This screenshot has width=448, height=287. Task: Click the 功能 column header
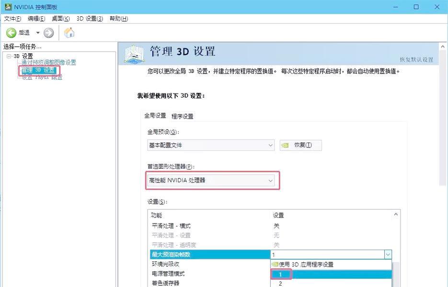[156, 215]
